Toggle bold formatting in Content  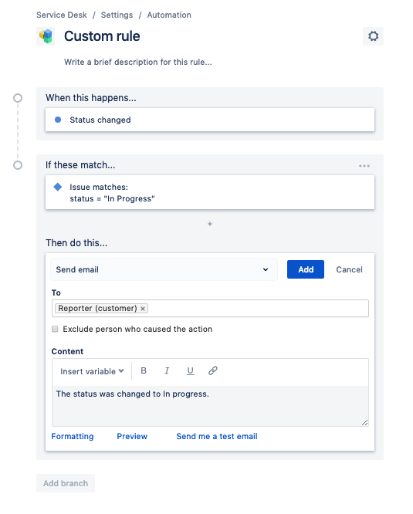[144, 370]
